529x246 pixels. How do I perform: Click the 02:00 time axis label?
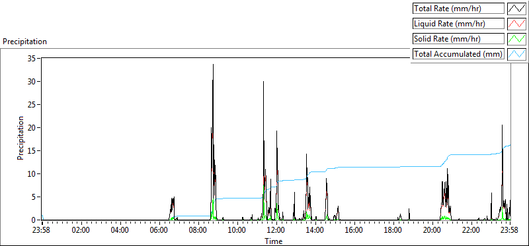tap(81, 231)
